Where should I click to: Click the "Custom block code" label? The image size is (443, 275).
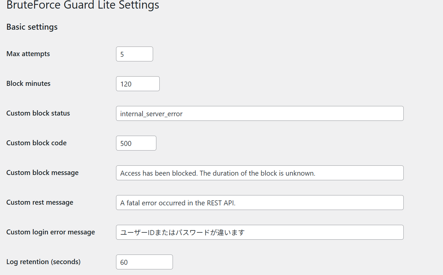pos(36,143)
